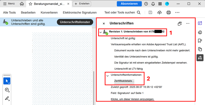
Task: Click the signature valid icon in the banner
Action: [x=5, y=22]
